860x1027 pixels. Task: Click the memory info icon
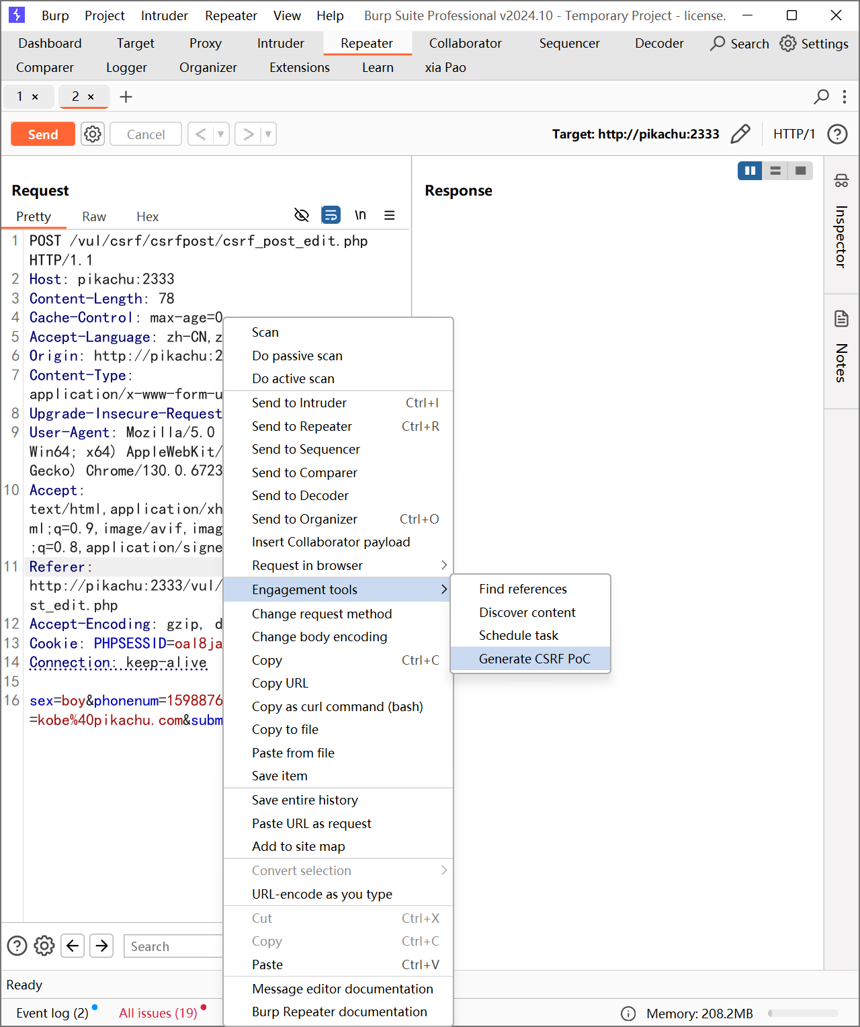628,1014
